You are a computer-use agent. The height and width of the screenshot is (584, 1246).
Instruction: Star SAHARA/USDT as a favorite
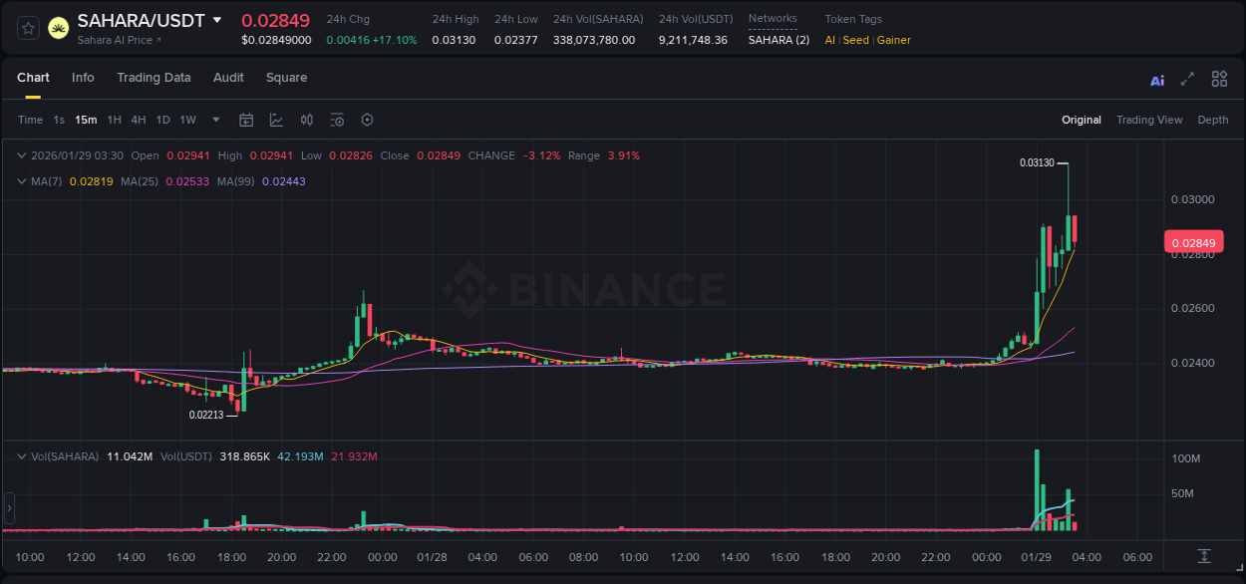[x=27, y=27]
